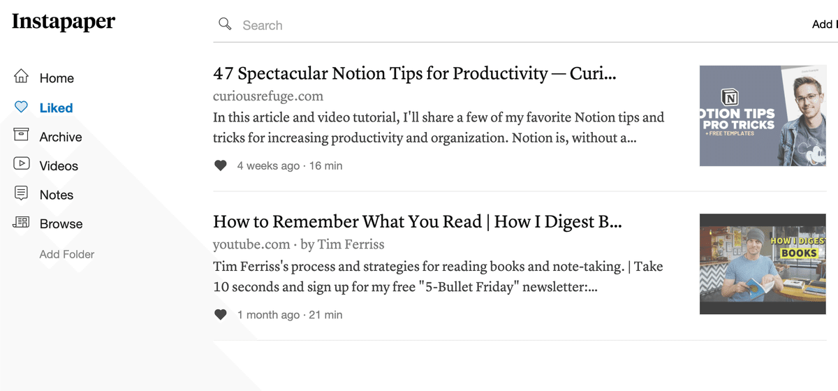Go to the Archive section
Screen dimensions: 838x391
point(61,137)
